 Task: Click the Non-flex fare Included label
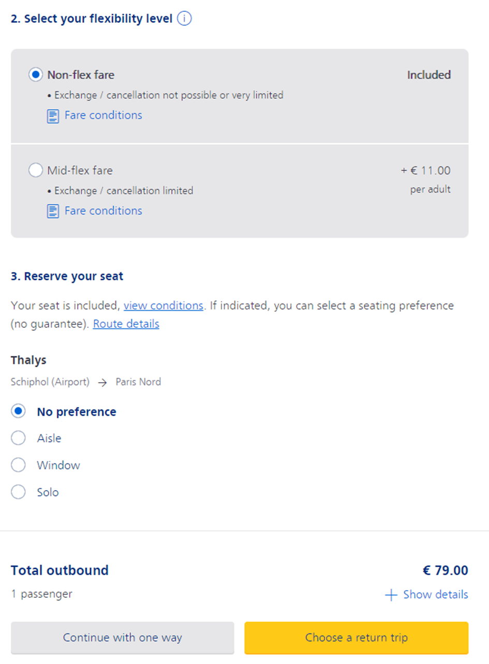429,75
